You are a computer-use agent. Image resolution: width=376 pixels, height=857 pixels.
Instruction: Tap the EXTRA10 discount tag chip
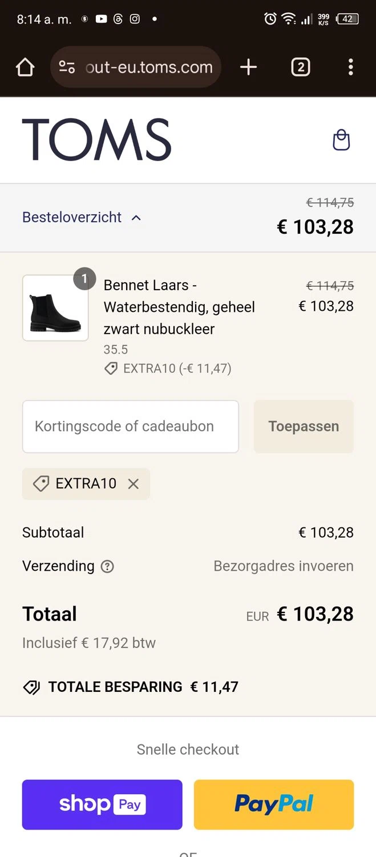click(x=77, y=484)
